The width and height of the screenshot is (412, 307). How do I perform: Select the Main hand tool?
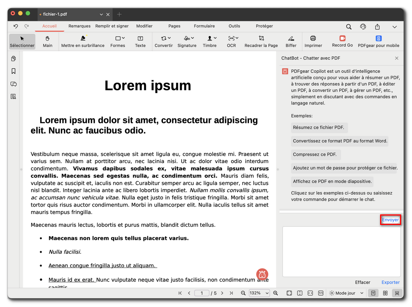[x=48, y=42]
